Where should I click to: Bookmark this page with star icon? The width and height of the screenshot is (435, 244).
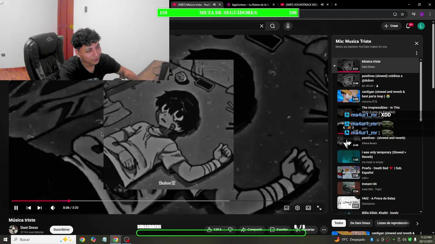[x=402, y=14]
